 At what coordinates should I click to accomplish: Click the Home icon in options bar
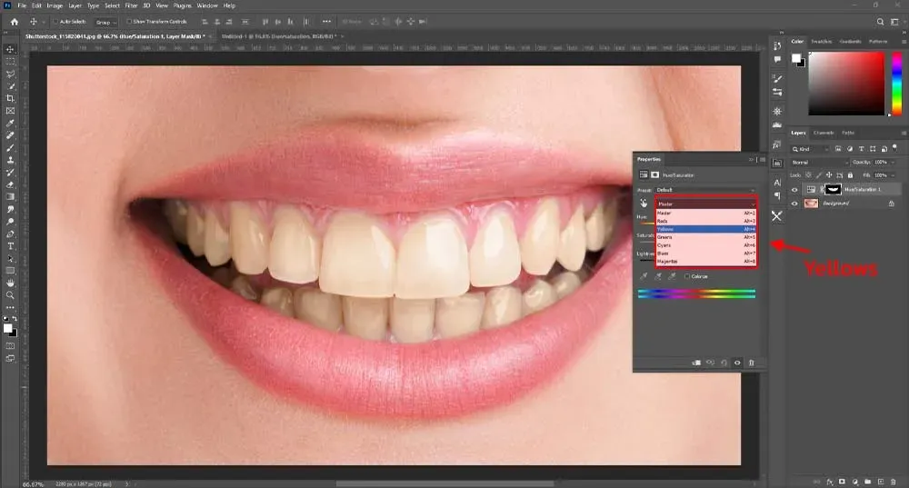pos(14,22)
